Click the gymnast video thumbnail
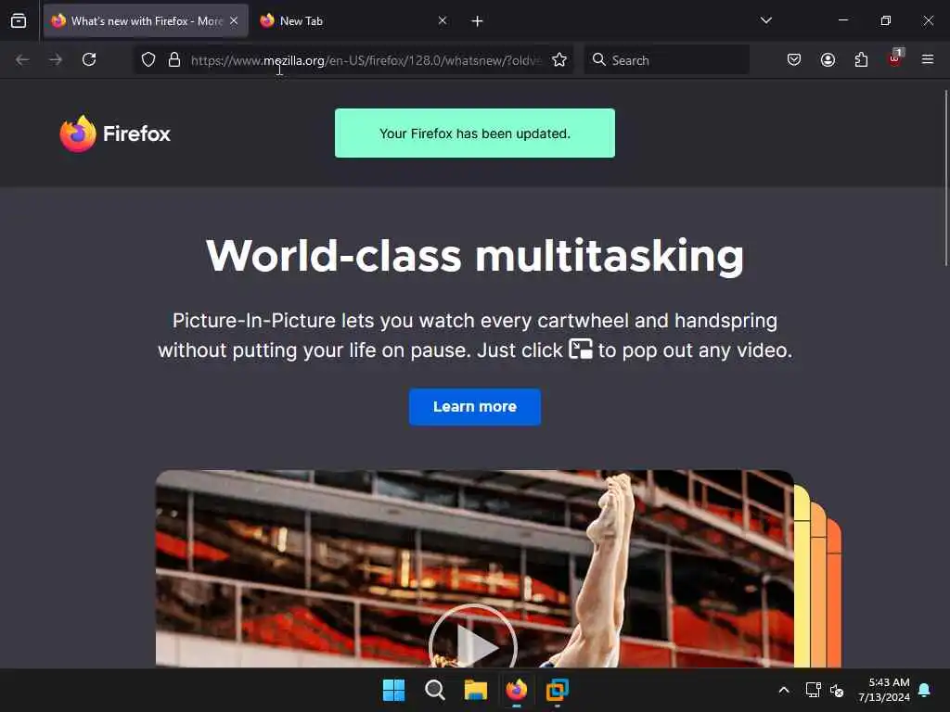This screenshot has height=712, width=950. click(x=474, y=568)
